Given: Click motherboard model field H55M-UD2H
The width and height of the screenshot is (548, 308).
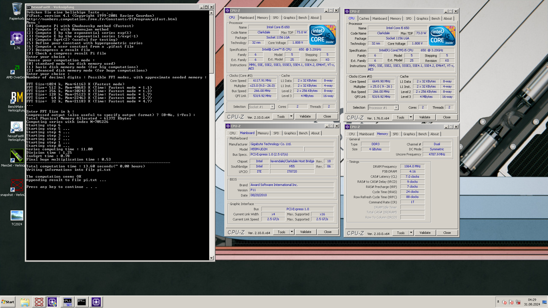Looking at the screenshot, I should pos(276,149).
